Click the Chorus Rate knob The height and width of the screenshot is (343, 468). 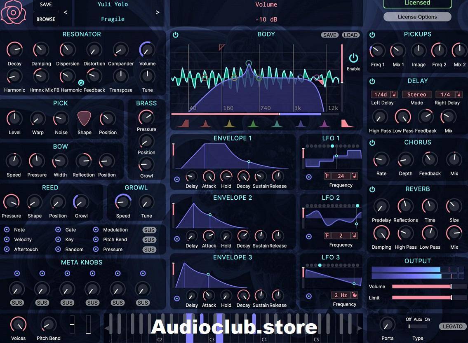(x=381, y=160)
